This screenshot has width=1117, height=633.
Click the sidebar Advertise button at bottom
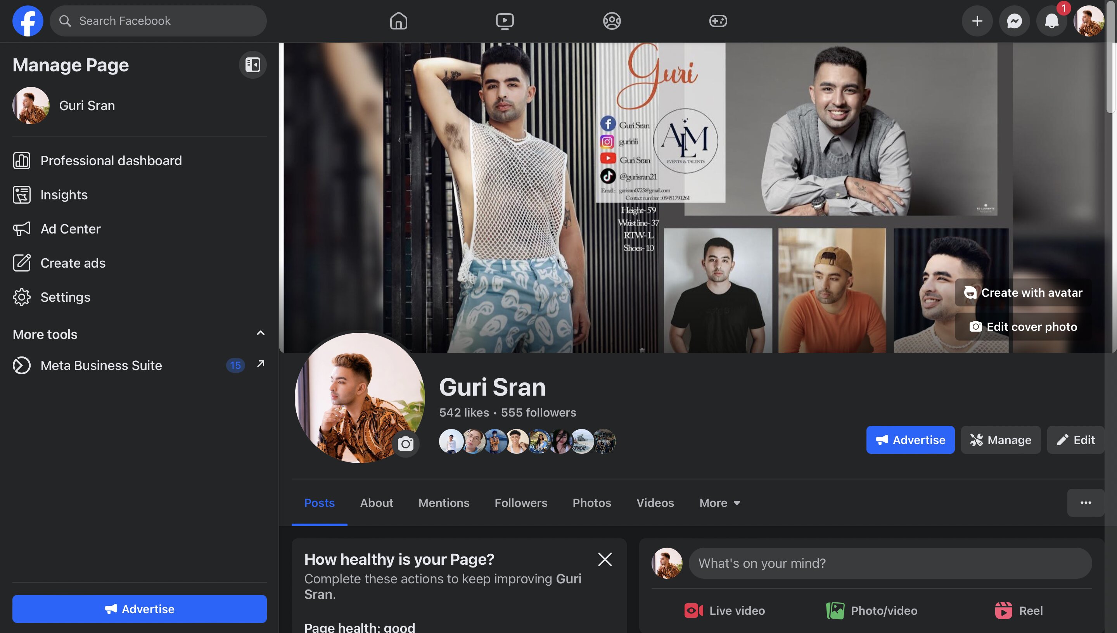(x=140, y=609)
